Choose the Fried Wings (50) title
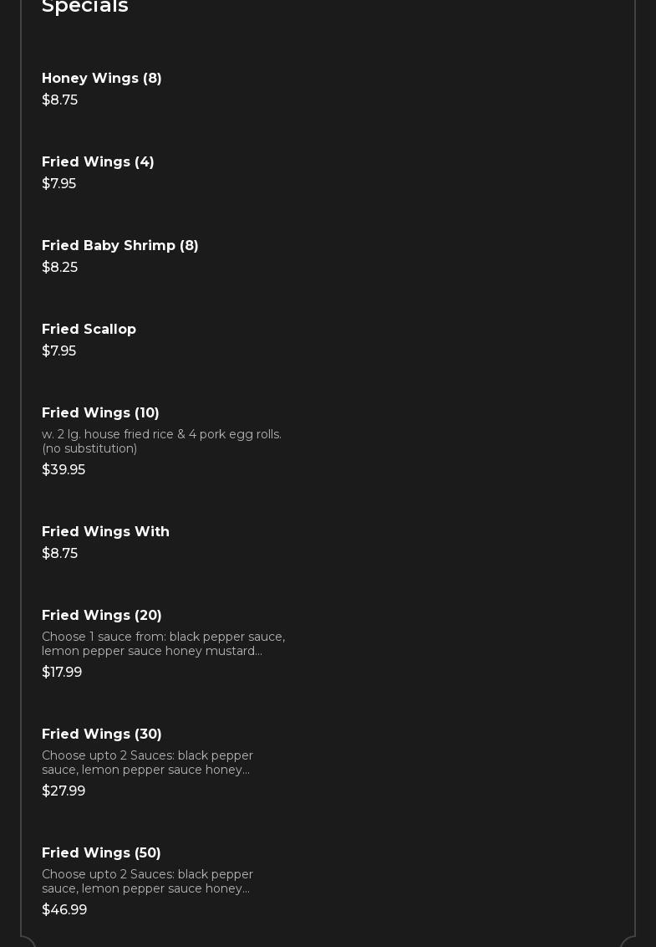 (101, 853)
